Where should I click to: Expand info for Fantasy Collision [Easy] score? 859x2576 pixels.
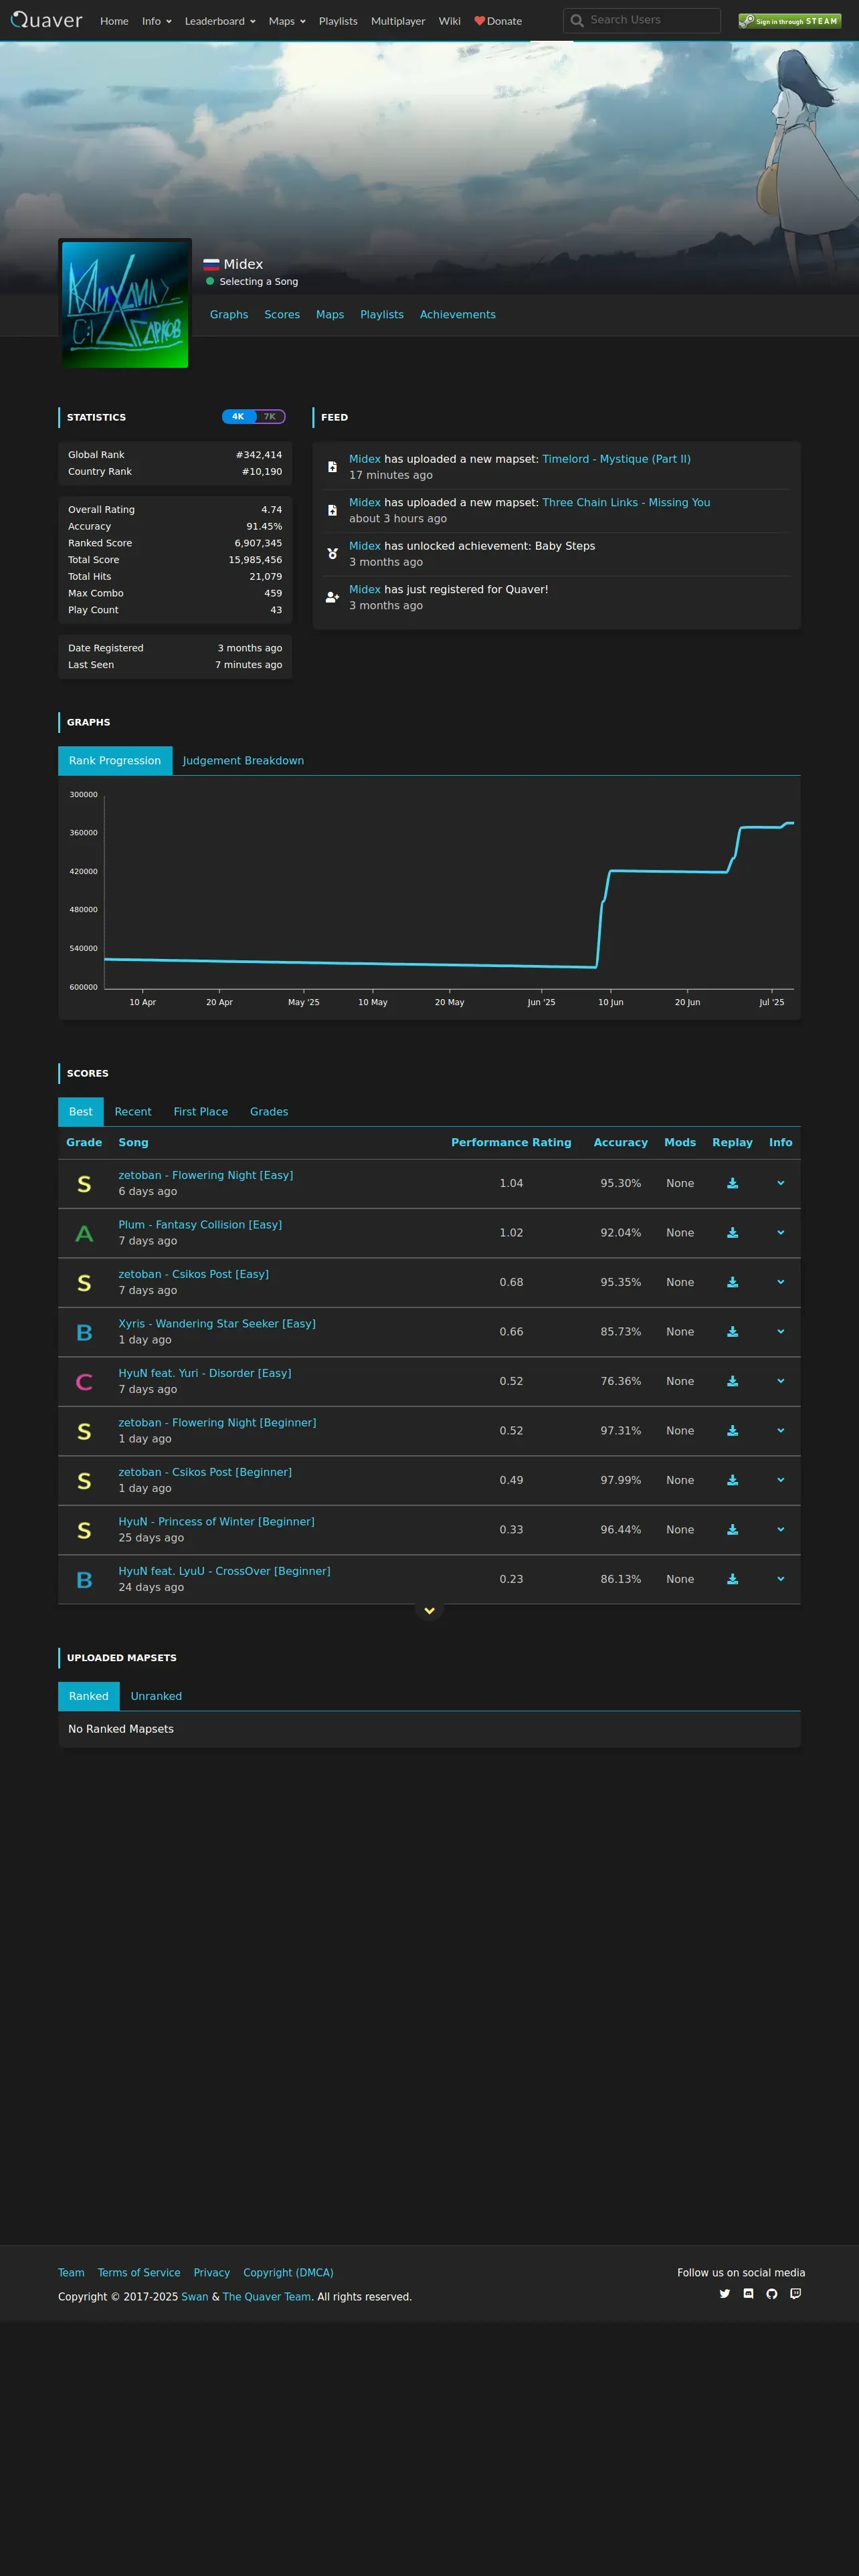pyautogui.click(x=781, y=1233)
